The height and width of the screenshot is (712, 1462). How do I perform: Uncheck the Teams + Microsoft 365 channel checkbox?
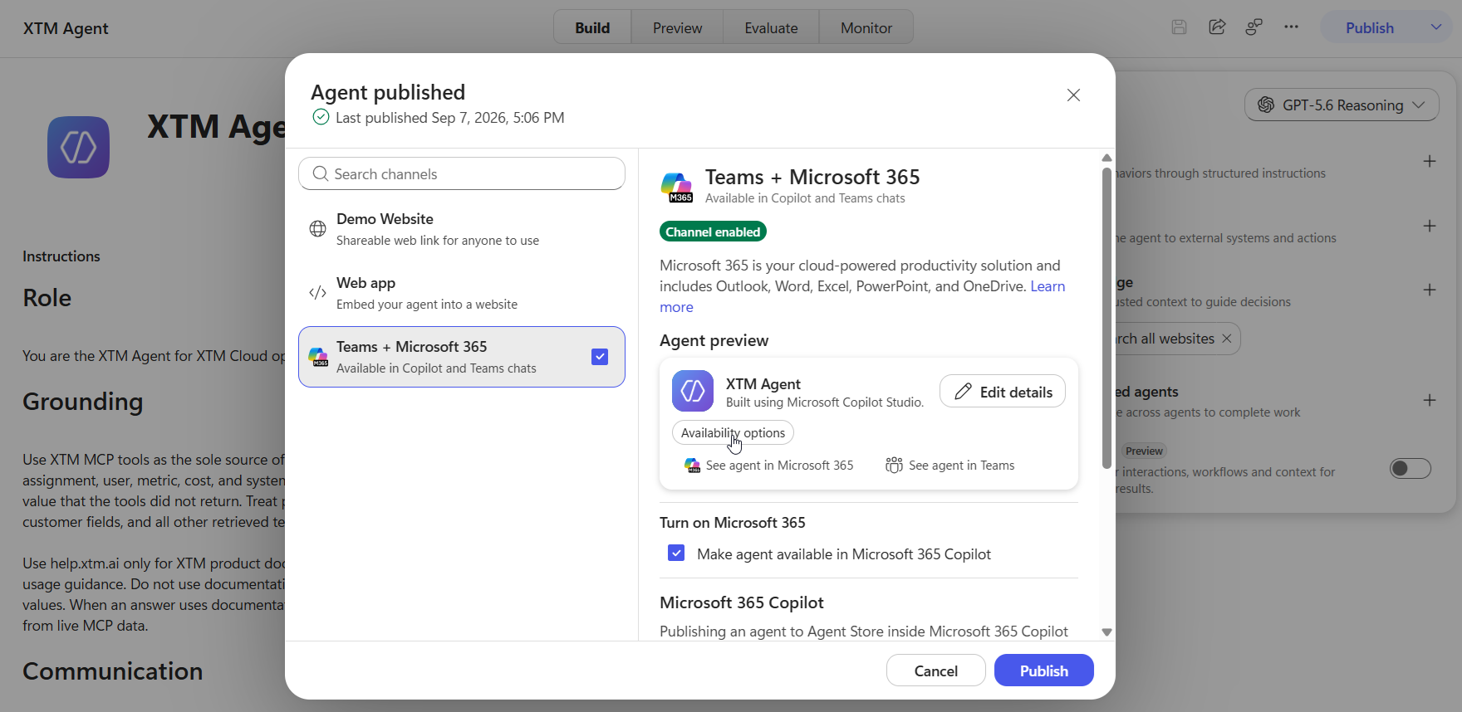(600, 357)
